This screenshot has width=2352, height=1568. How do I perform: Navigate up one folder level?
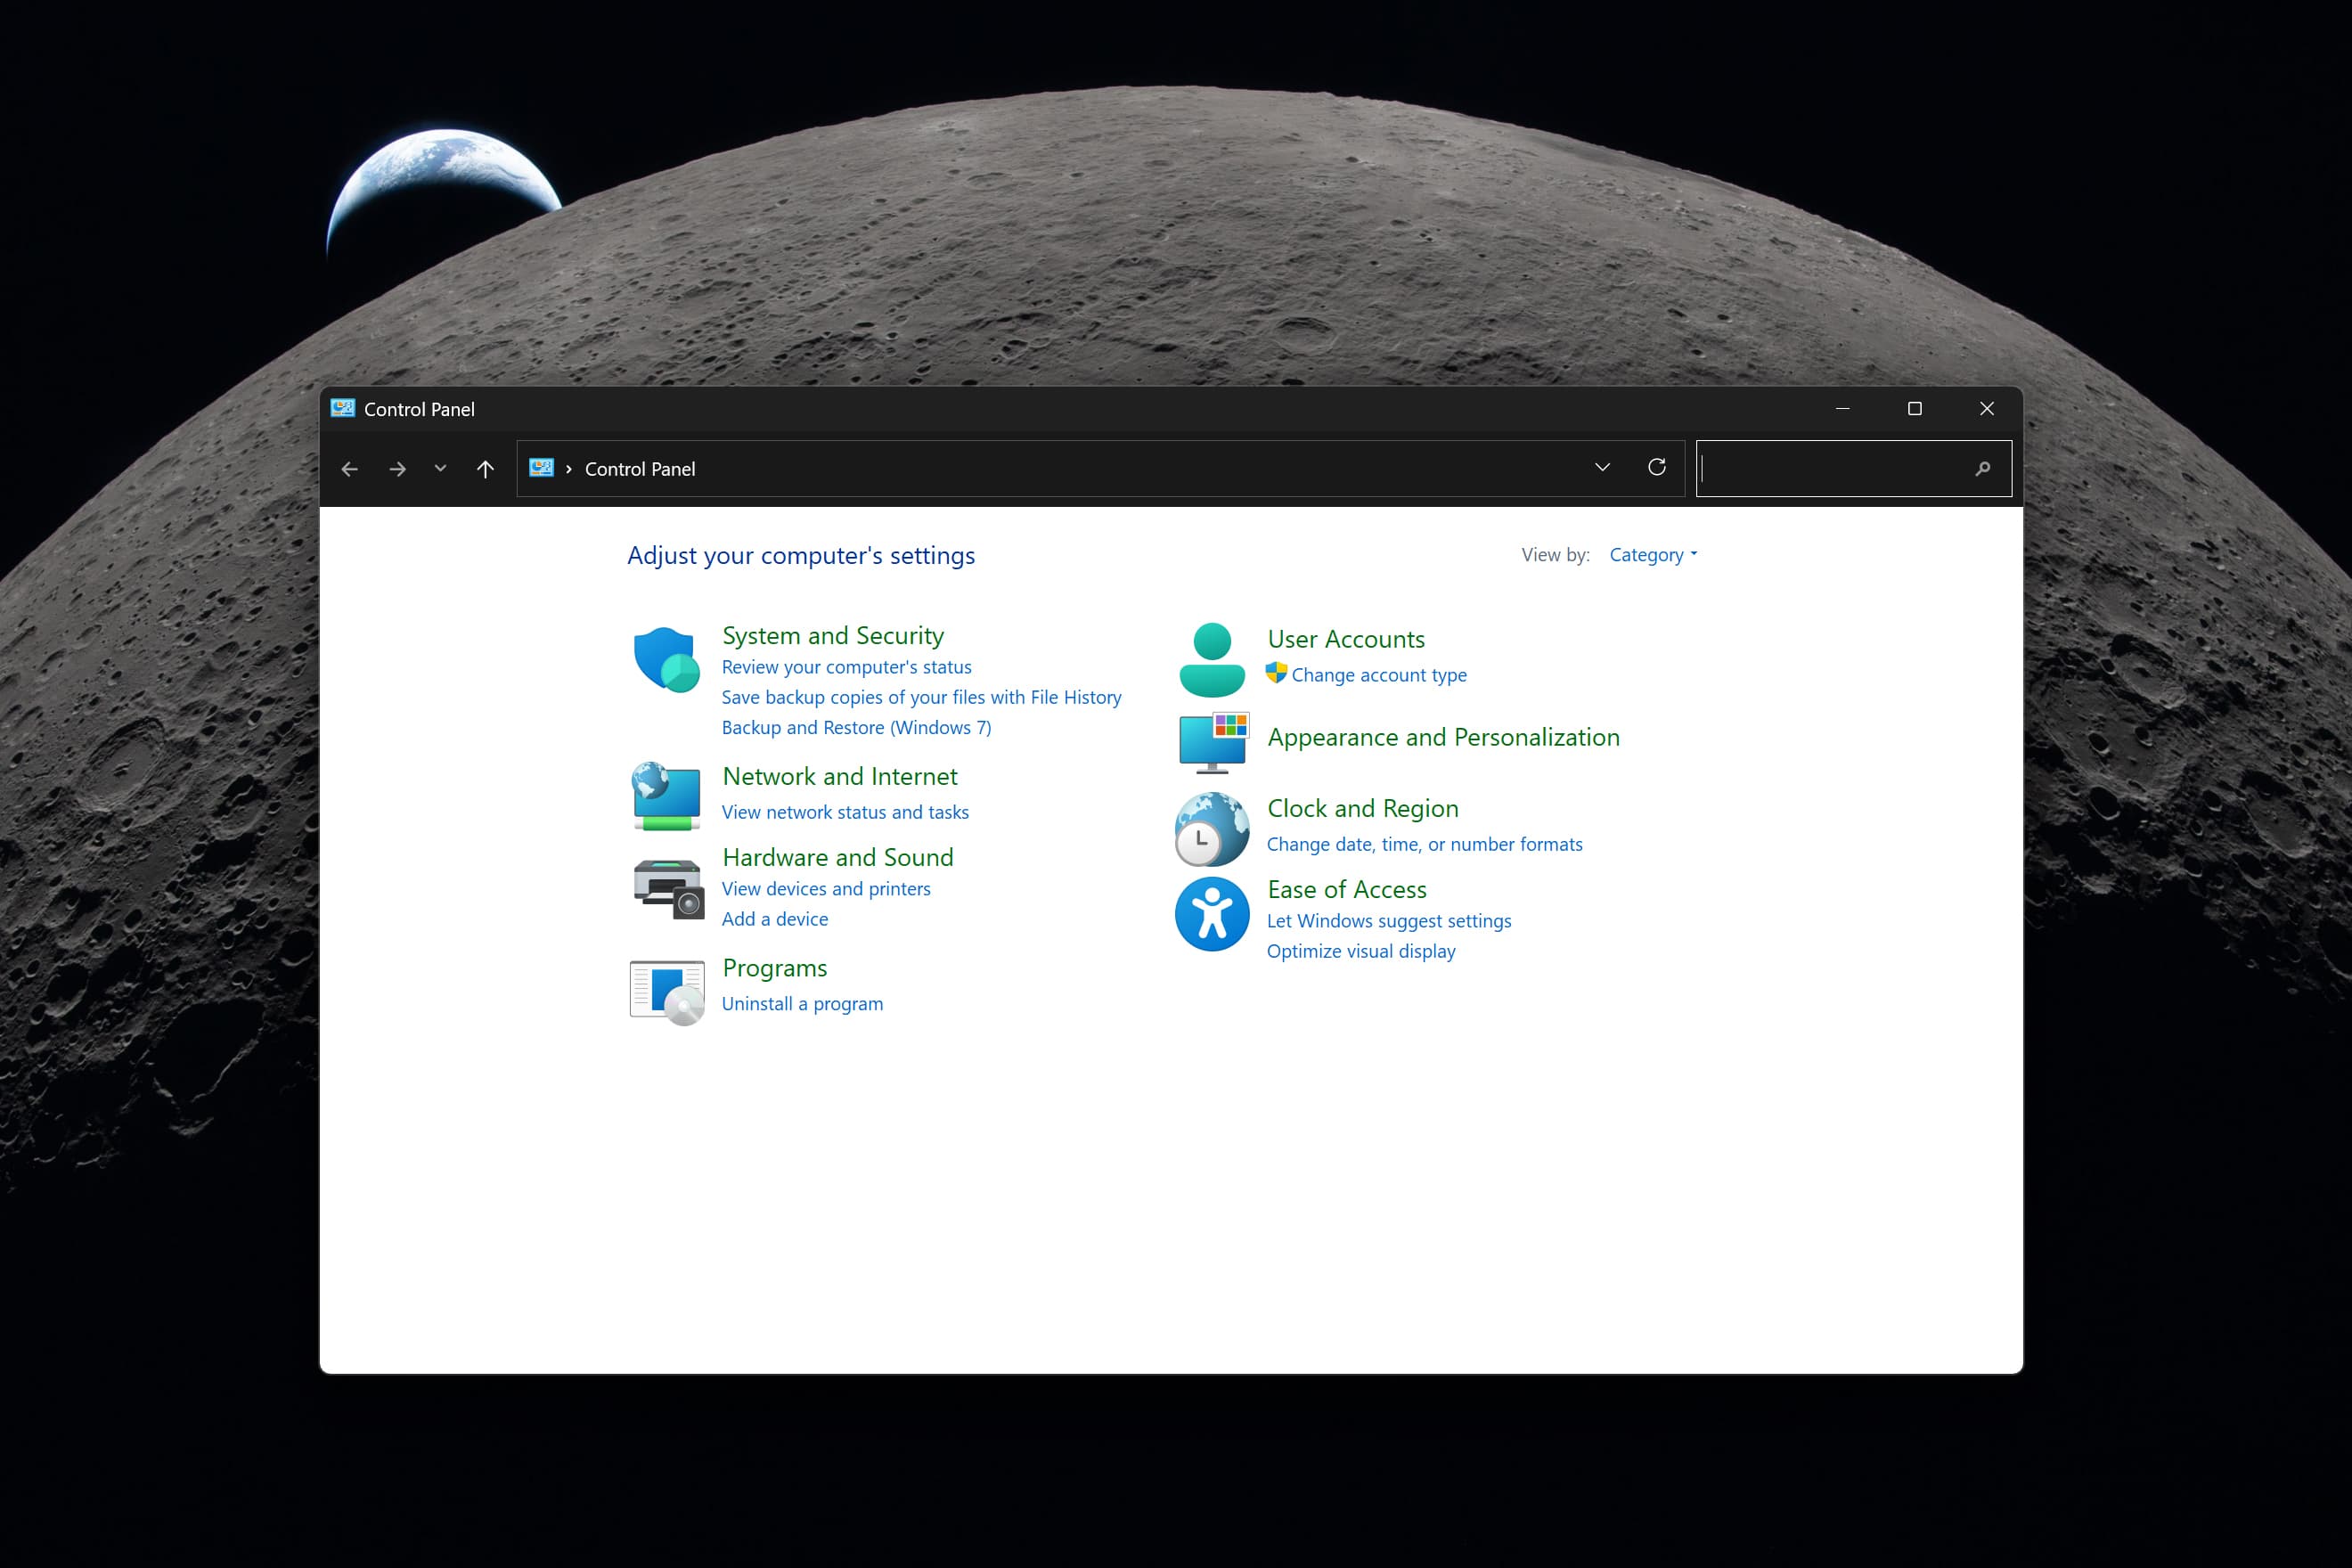[x=484, y=468]
